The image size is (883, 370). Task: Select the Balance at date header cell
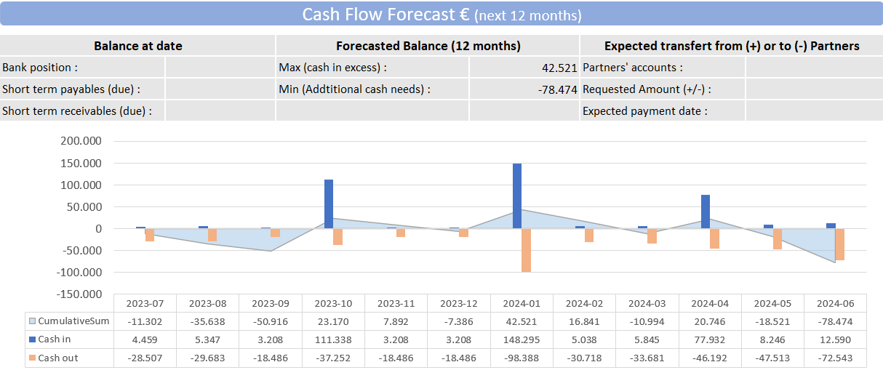click(138, 46)
